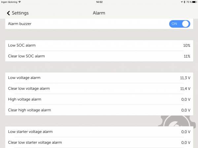This screenshot has height=148, width=198.
Task: Edit the High voltage alarm 0,0 V value
Action: [x=186, y=100]
